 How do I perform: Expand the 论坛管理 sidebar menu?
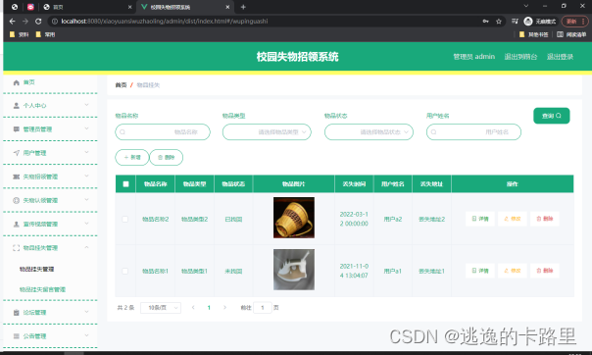(x=86, y=312)
